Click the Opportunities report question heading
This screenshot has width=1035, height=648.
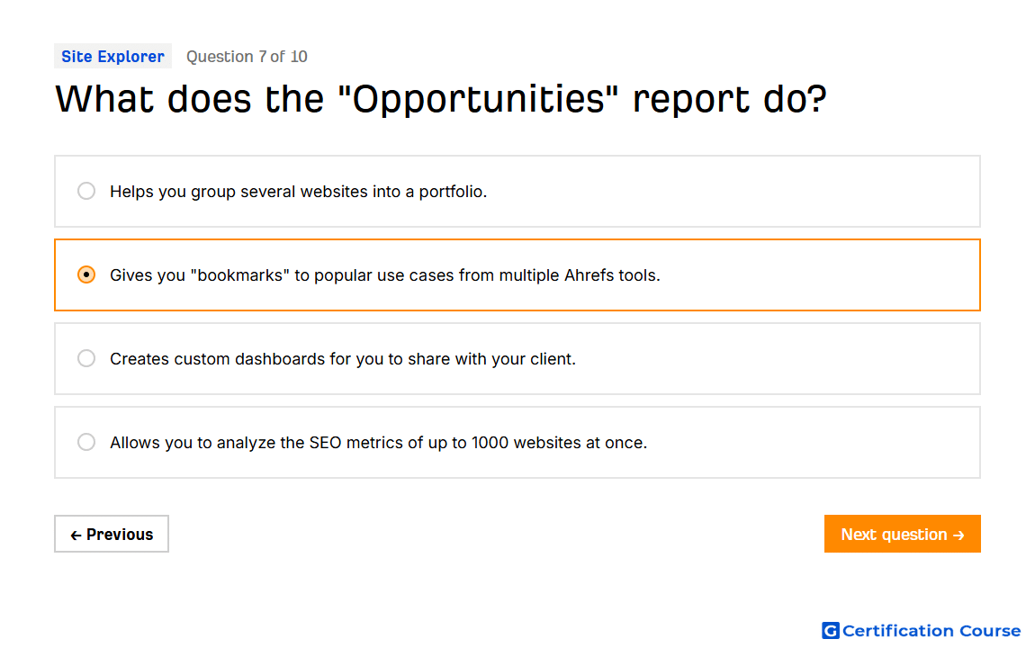click(441, 99)
